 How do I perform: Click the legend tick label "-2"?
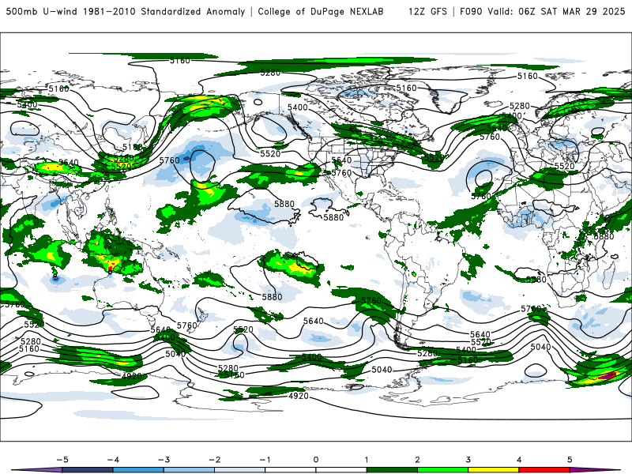(214, 460)
